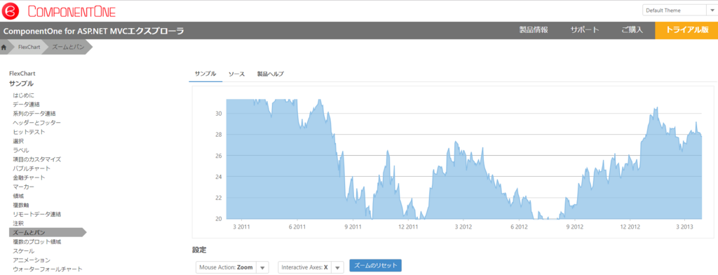Open マーカー in the sidebar
Image resolution: width=718 pixels, height=275 pixels.
(x=23, y=187)
